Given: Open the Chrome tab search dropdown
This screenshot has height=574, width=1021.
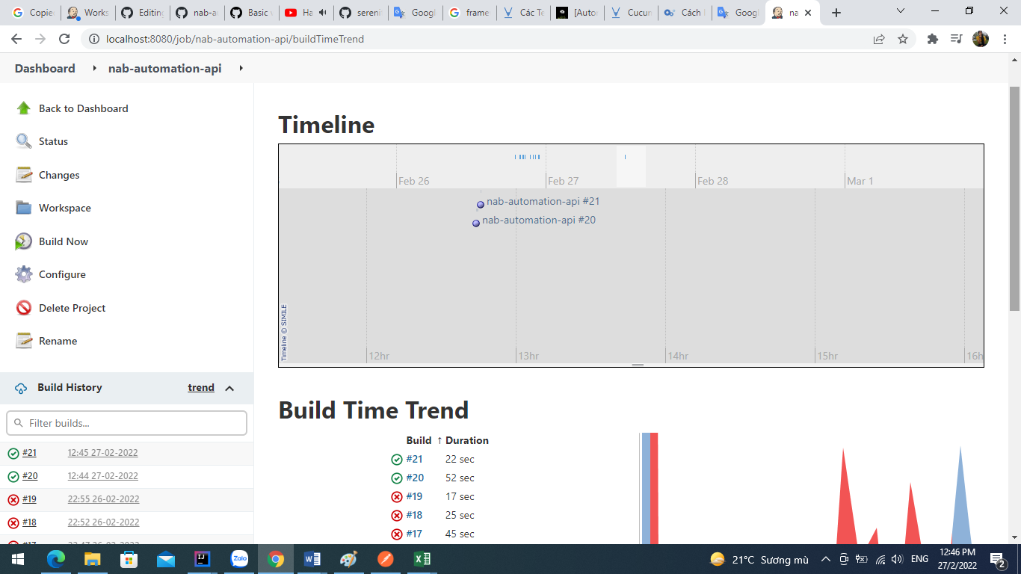Looking at the screenshot, I should [901, 12].
